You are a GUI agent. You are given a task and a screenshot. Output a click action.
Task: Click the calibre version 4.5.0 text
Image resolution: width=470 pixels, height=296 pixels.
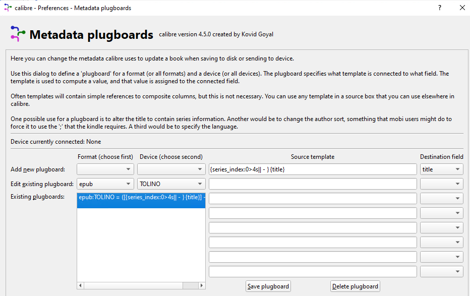[216, 34]
